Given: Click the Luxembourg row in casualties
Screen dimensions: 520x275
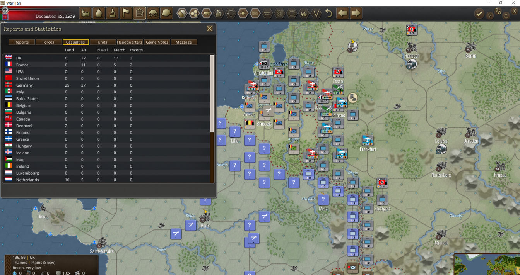Looking at the screenshot, I should click(106, 173).
